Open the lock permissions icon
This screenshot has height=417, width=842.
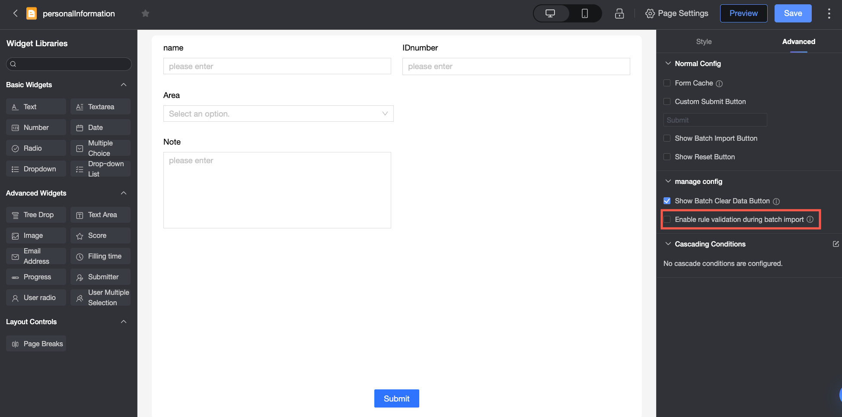619,13
